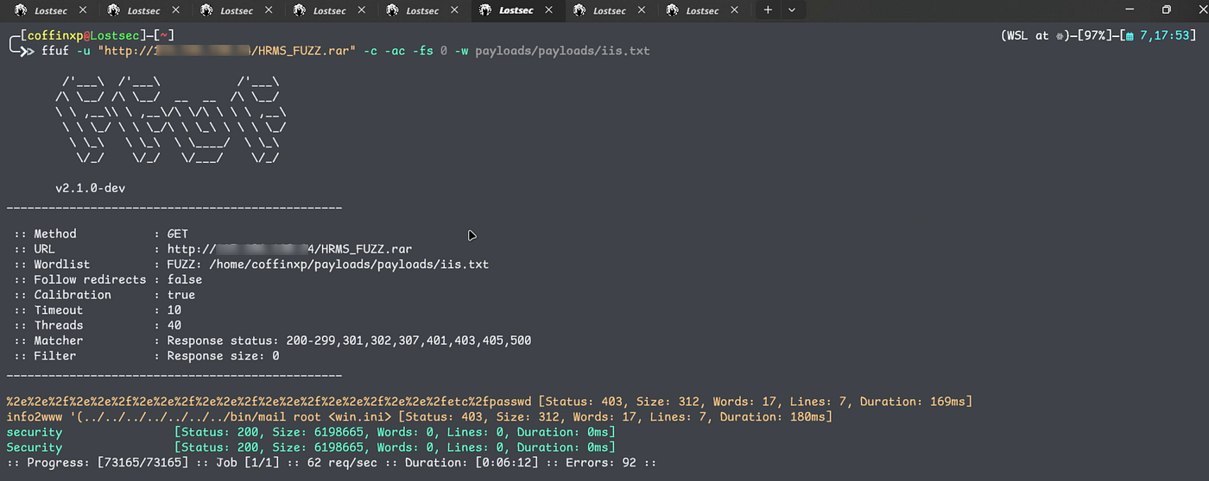Click the ffuf command line at the prompt
The height and width of the screenshot is (481, 1209).
click(345, 51)
